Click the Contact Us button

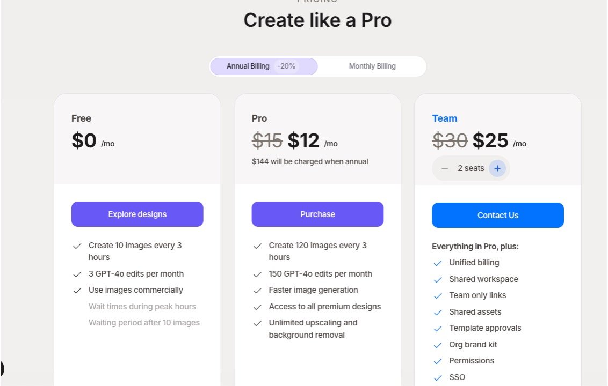[x=498, y=216]
